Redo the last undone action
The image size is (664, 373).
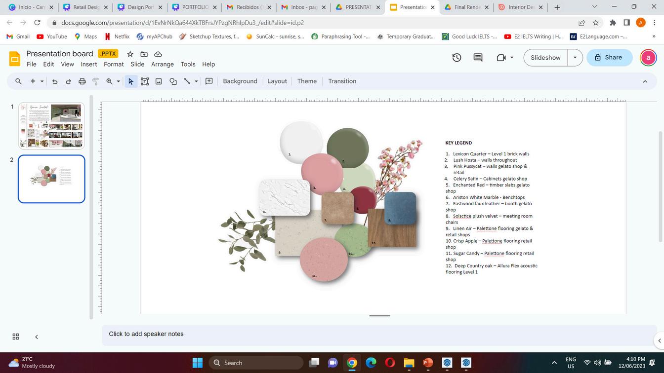(x=68, y=81)
